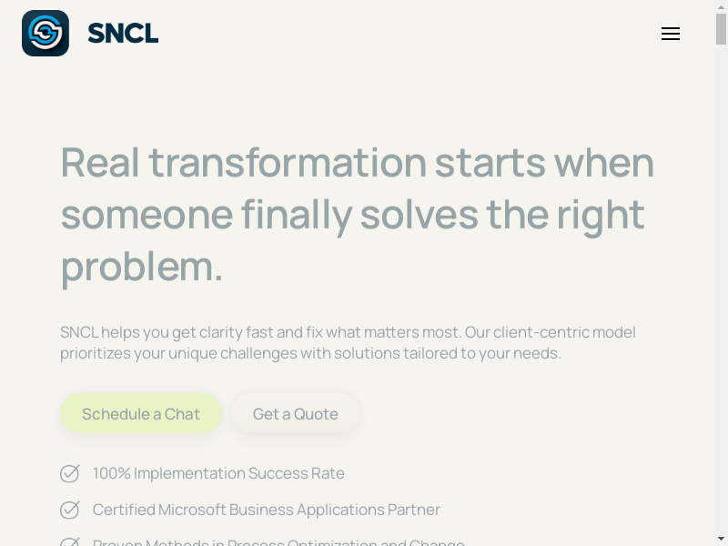The image size is (728, 546).
Task: Click 'prioritizes your unique challenges' paragraph line
Action: 310,353
